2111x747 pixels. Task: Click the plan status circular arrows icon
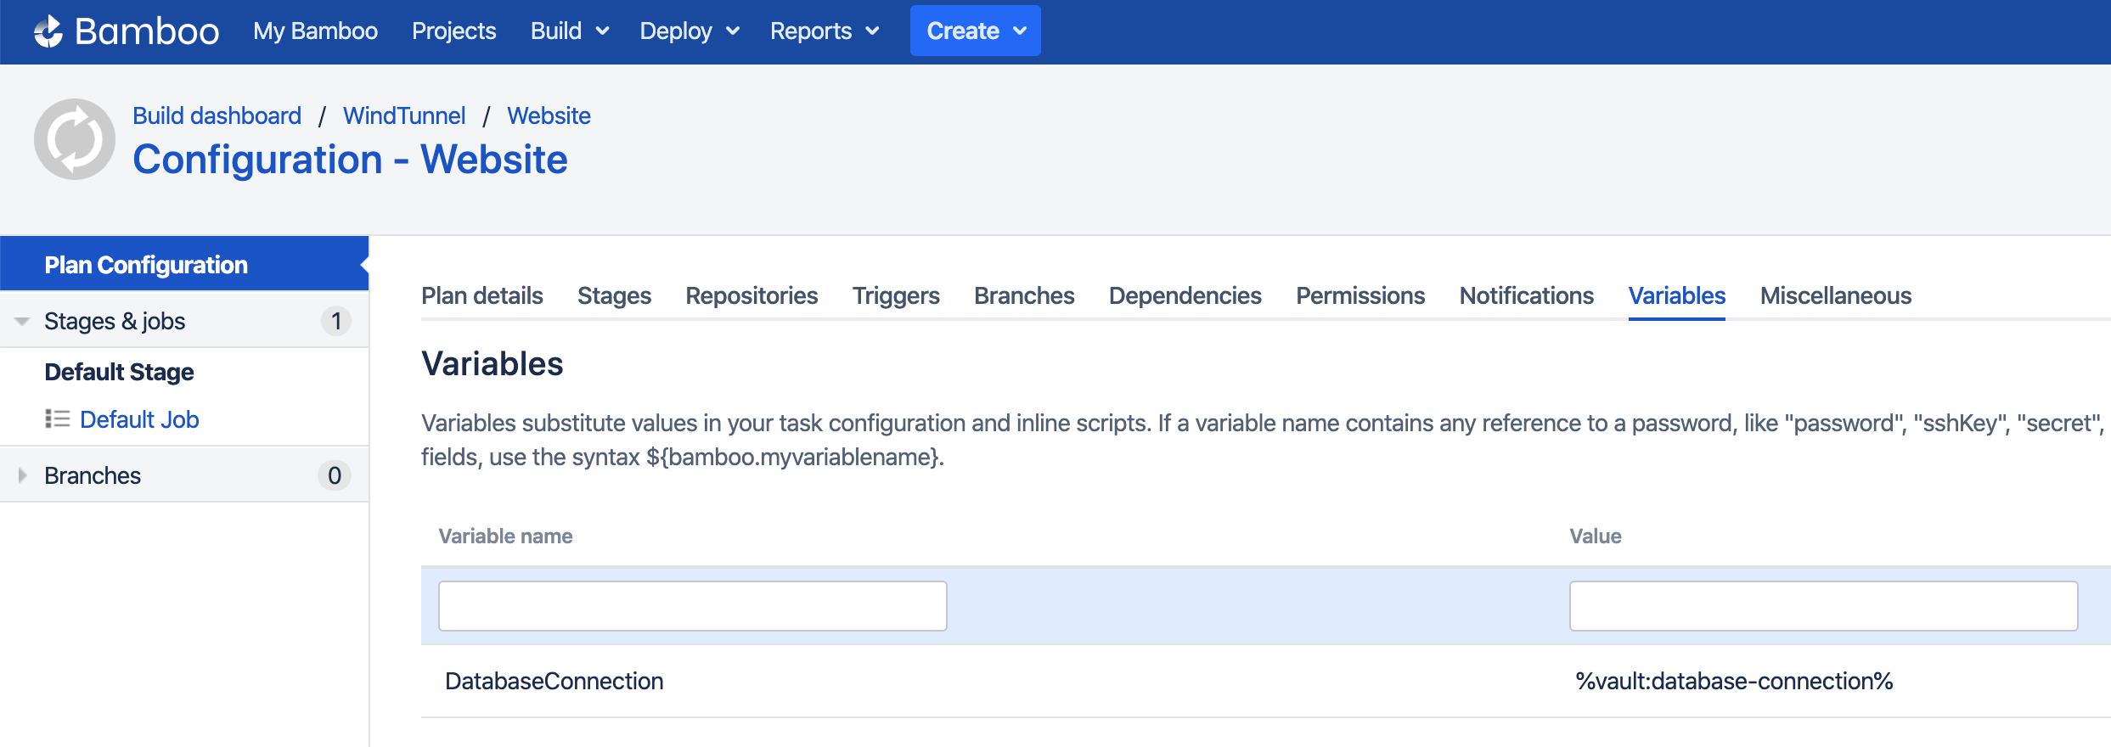click(x=75, y=139)
